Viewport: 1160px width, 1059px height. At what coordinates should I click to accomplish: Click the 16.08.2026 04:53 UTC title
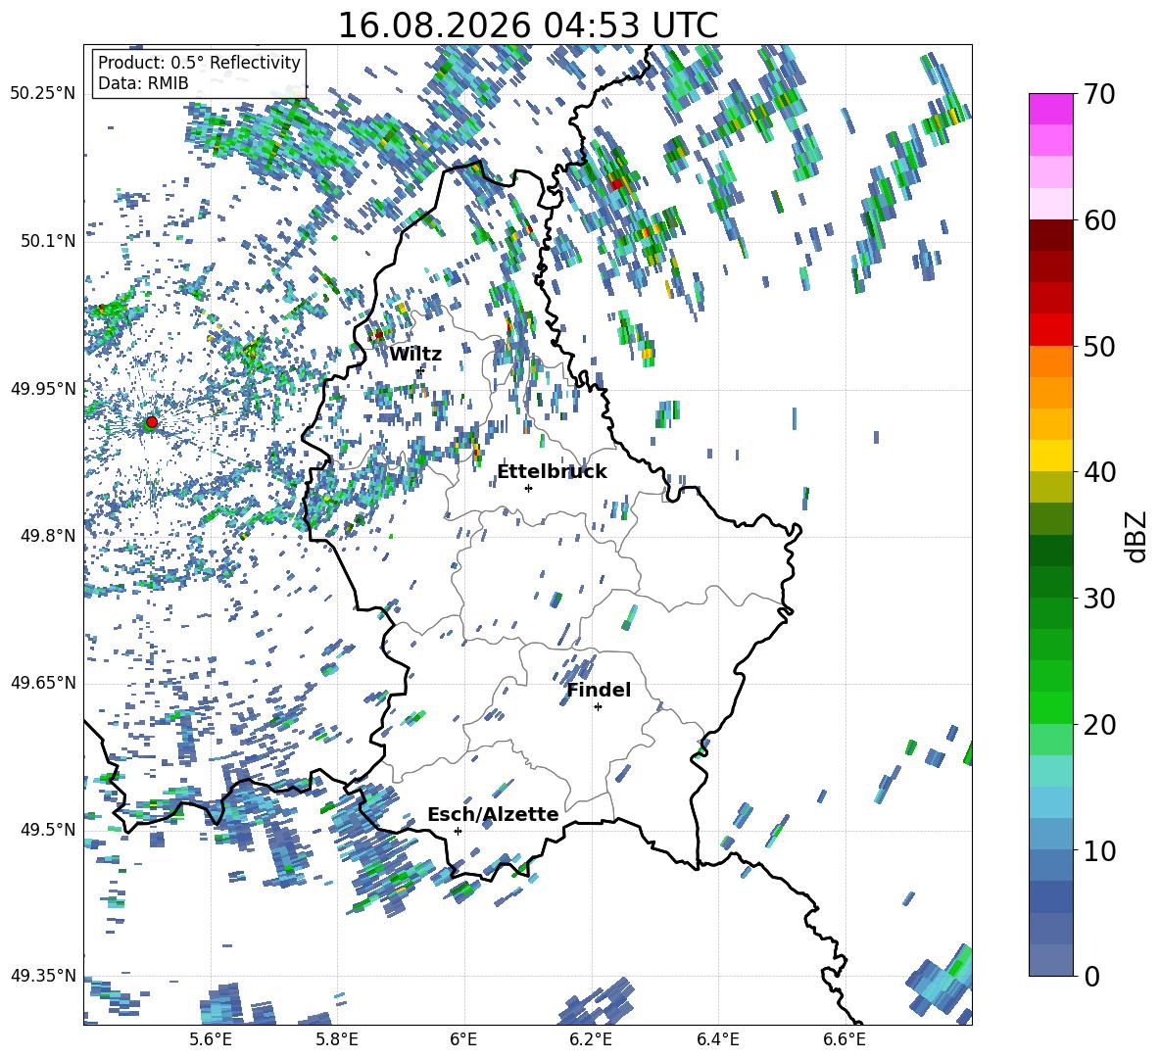point(527,25)
